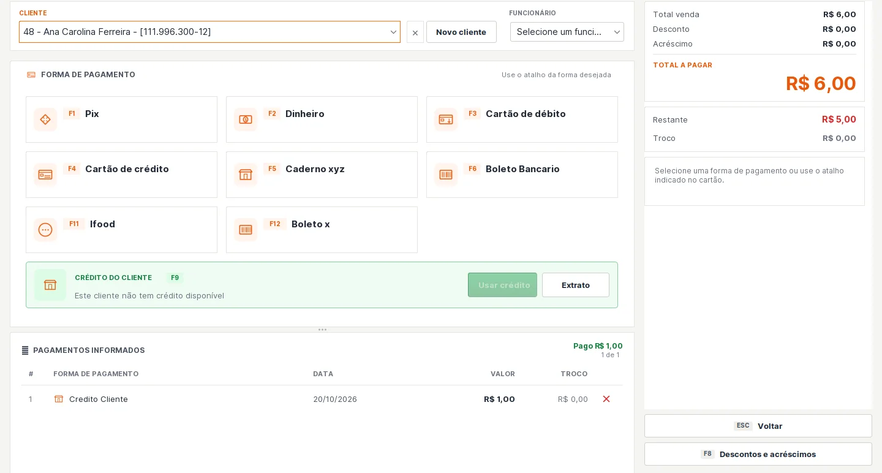
Task: Clear the selected client with the X
Action: [x=415, y=32]
